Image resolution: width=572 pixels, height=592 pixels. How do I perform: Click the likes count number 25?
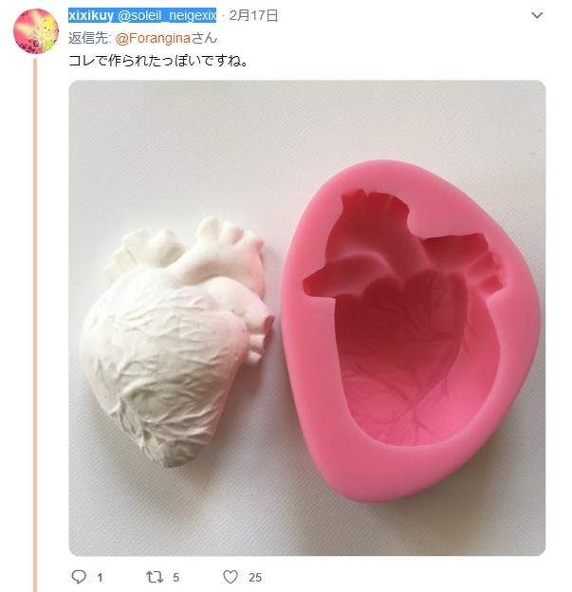point(255,577)
